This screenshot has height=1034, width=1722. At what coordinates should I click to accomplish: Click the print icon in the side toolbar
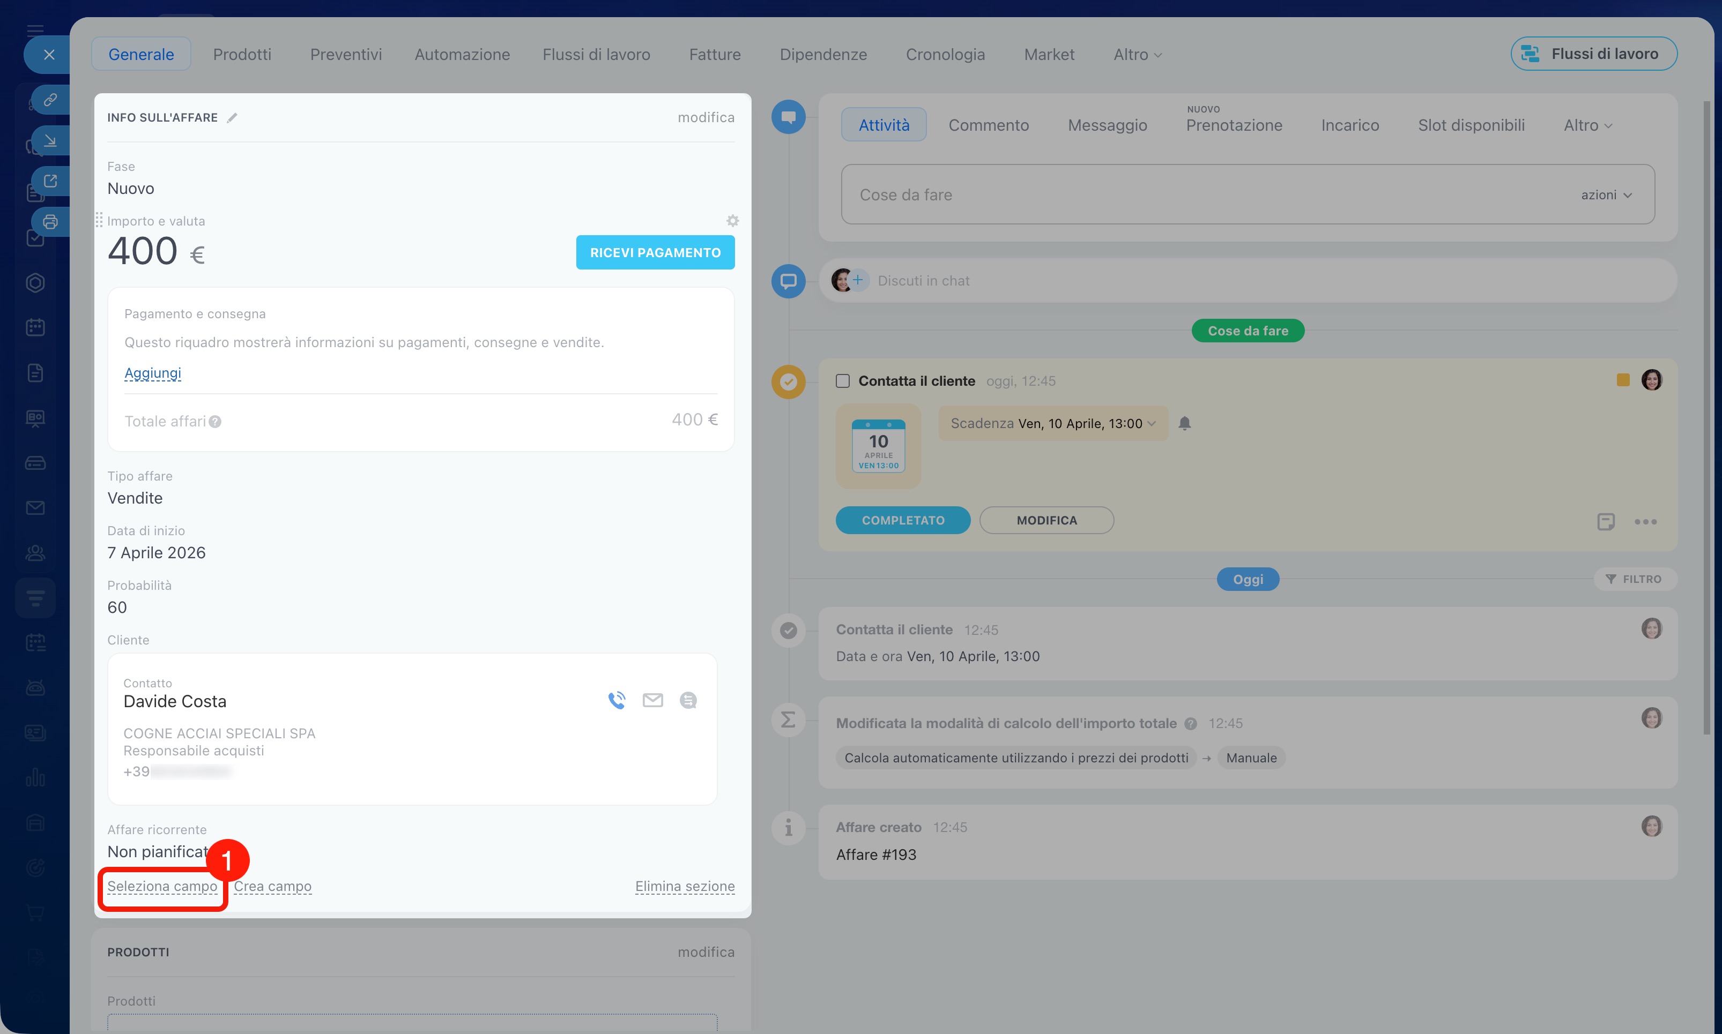tap(50, 222)
